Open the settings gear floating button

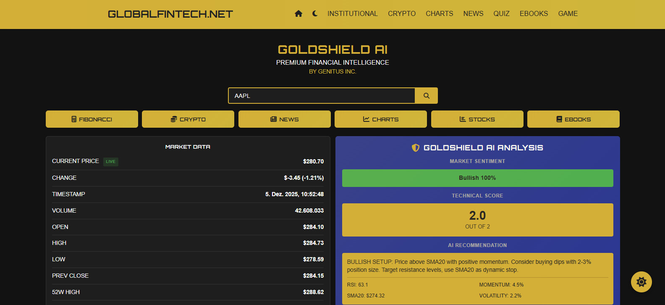[x=641, y=282]
